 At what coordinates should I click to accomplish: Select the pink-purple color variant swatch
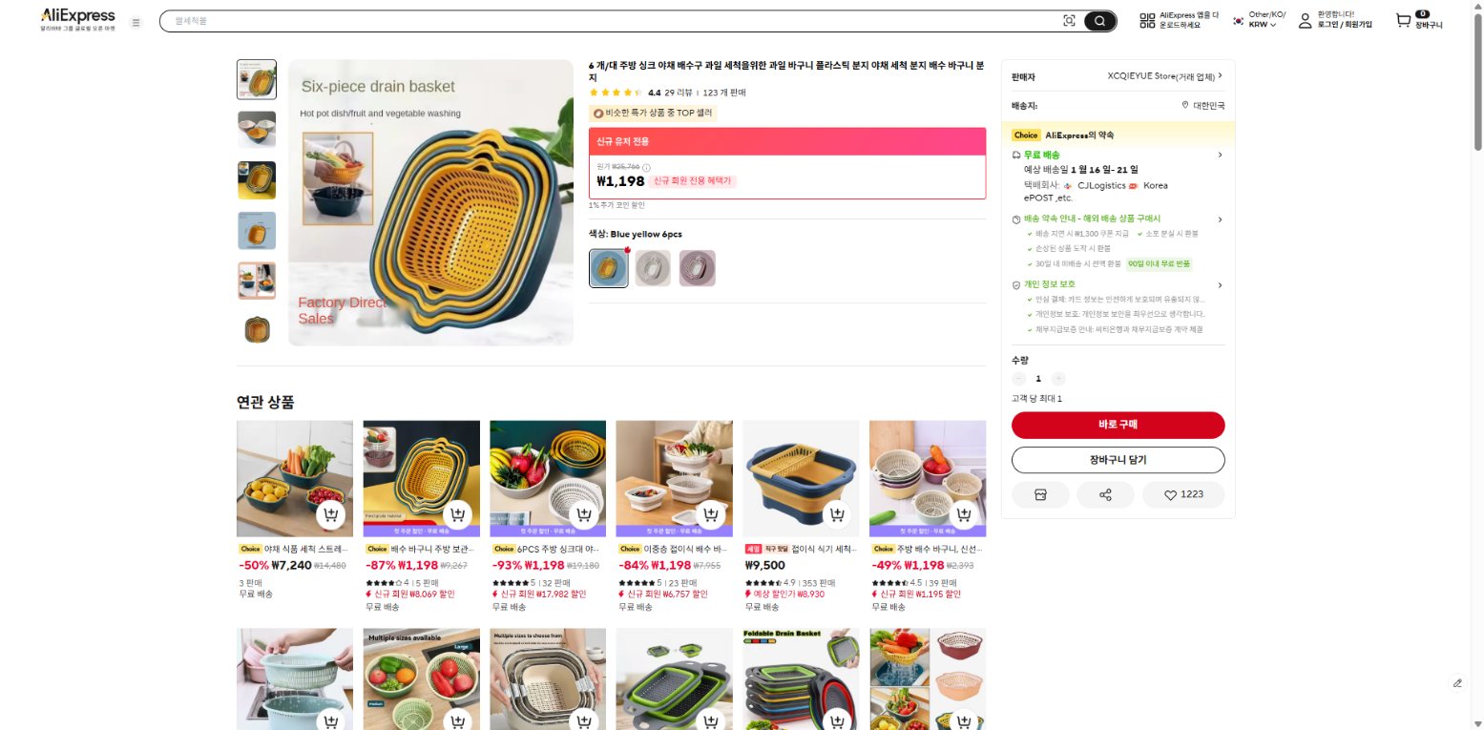pyautogui.click(x=697, y=268)
